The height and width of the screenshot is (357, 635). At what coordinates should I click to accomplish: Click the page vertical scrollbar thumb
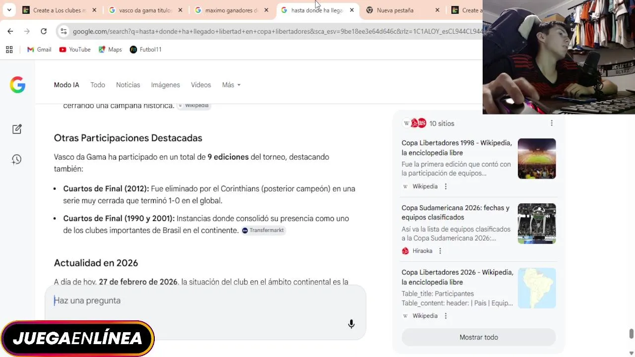632,334
